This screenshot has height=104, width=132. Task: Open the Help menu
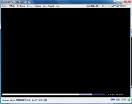pyautogui.click(x=58, y=6)
